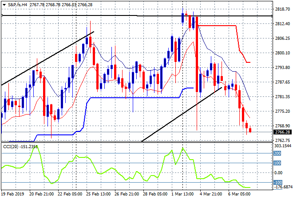The height and width of the screenshot is (199, 293).
Task: Click the 2806.25 price axis label
Action: [x=282, y=38]
